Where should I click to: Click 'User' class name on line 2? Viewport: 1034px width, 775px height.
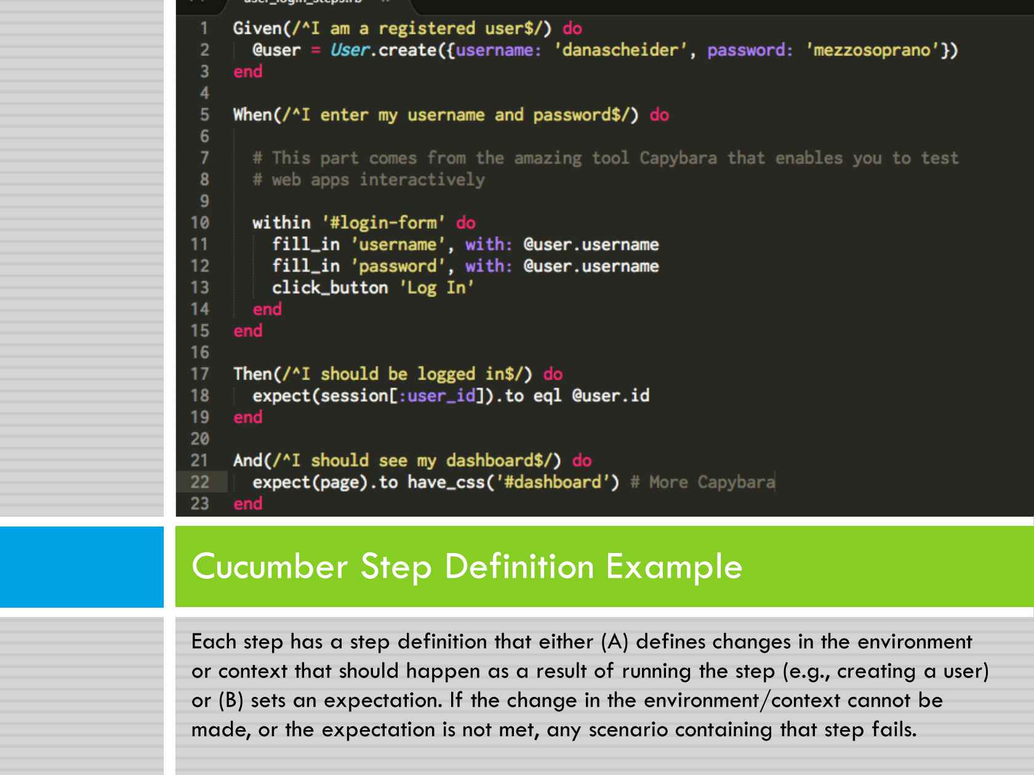[x=350, y=50]
